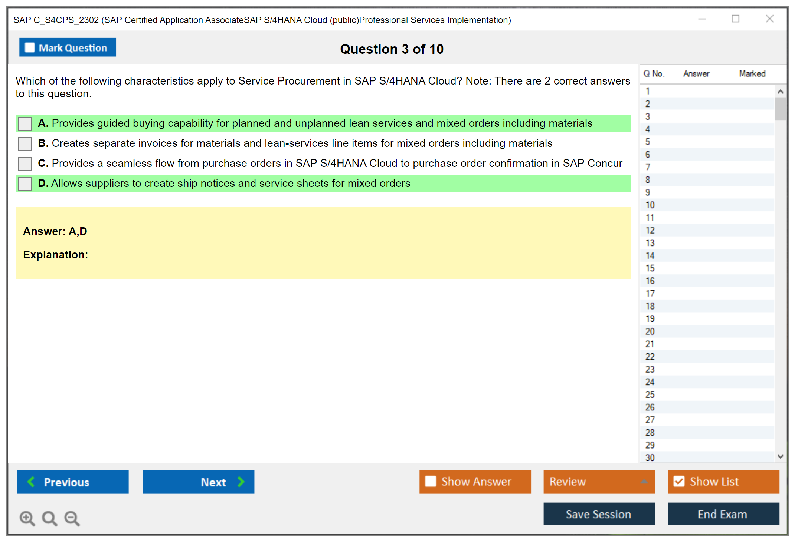Click the Marked column header
The image size is (798, 545).
point(752,73)
